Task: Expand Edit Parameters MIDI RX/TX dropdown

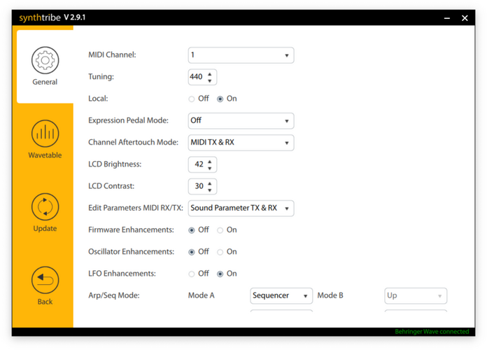Action: (241, 209)
